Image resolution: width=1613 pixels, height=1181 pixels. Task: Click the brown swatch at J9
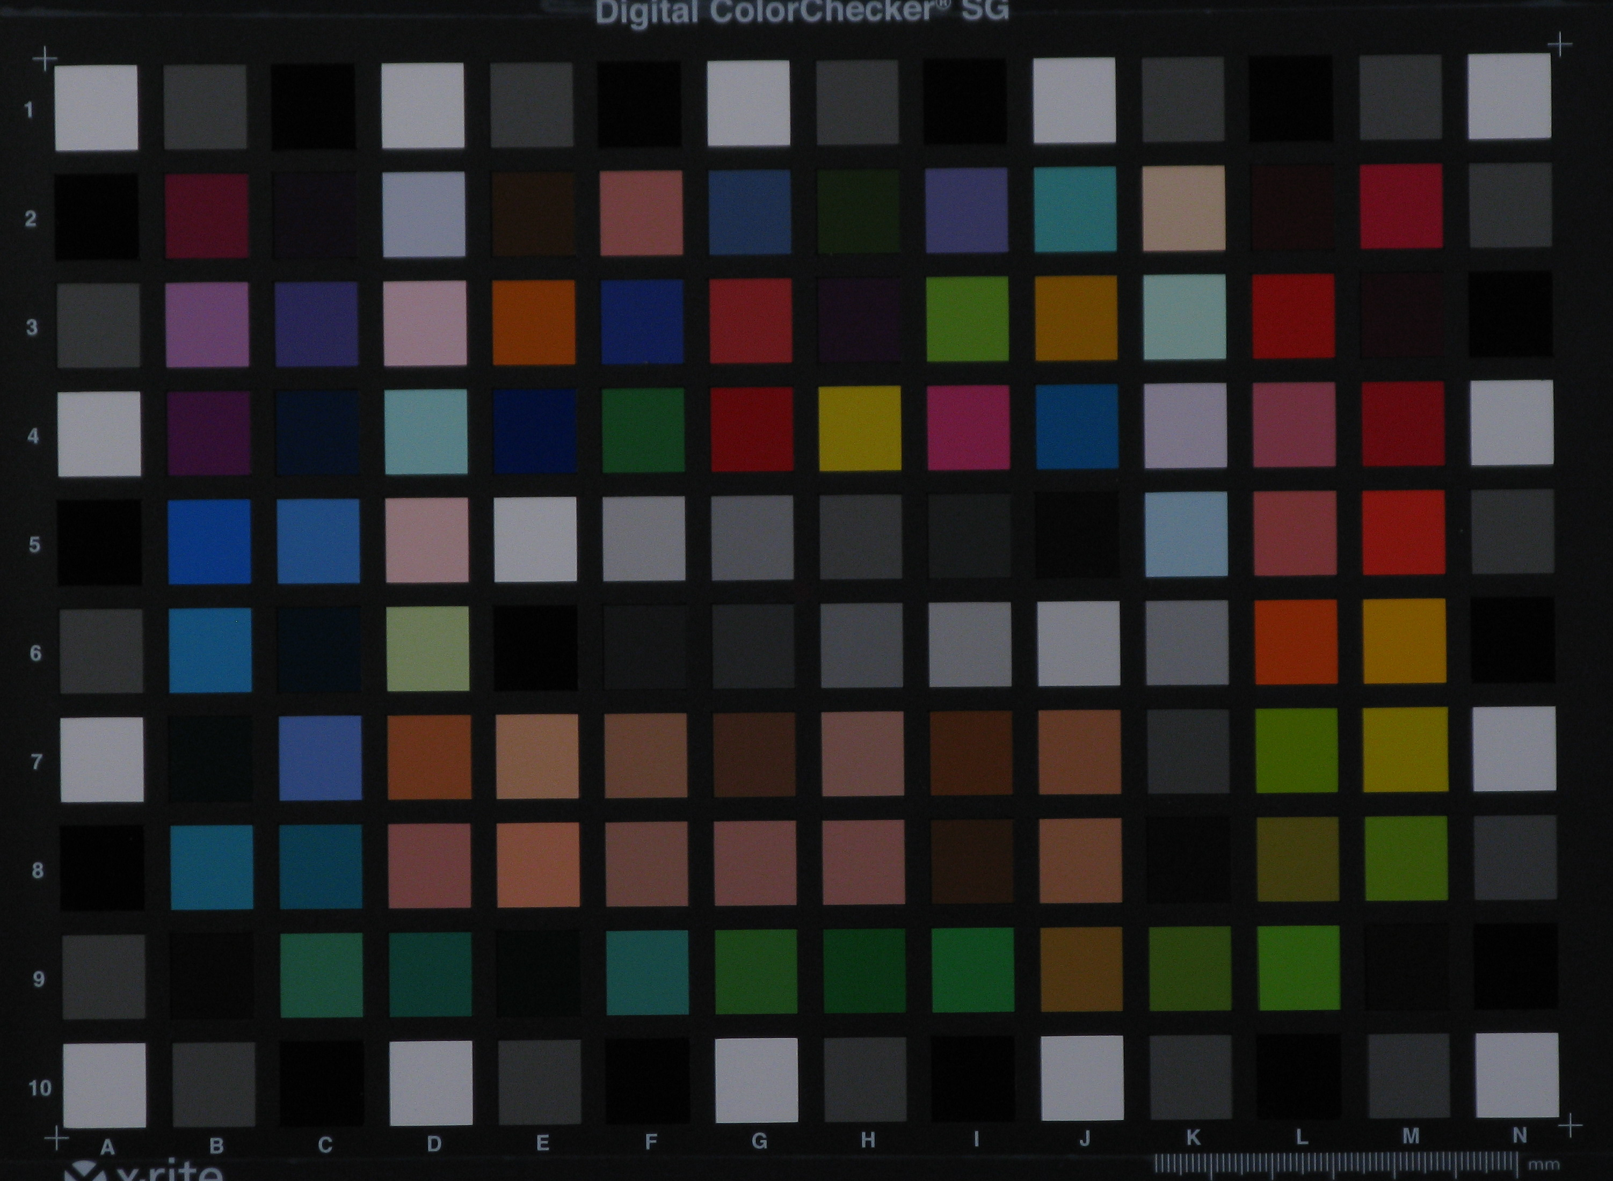click(x=1081, y=969)
